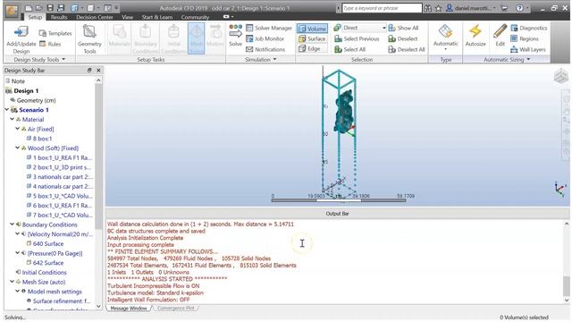
Task: Collapse the Wood (Soft) [Fixed] node
Action: tap(17, 148)
